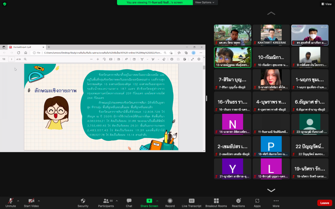This screenshot has width=335, height=209.
Task: Open the View Options dropdown
Action: click(205, 3)
